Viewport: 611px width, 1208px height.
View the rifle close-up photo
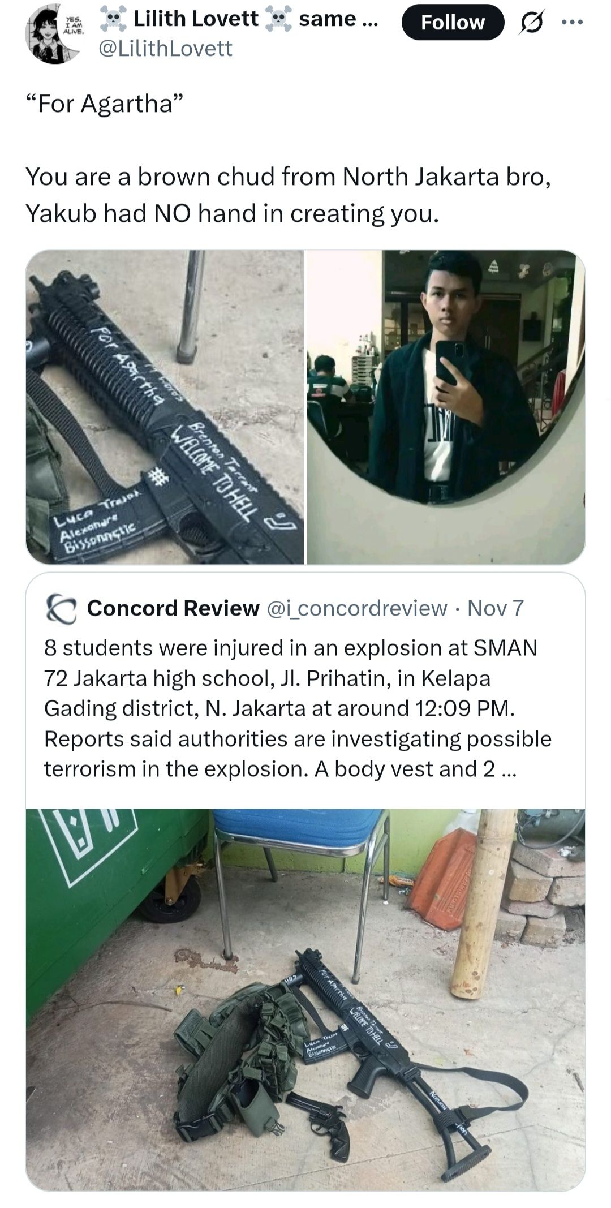coord(165,407)
